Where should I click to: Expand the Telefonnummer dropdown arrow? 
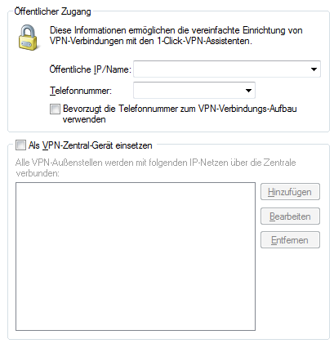tap(248, 91)
